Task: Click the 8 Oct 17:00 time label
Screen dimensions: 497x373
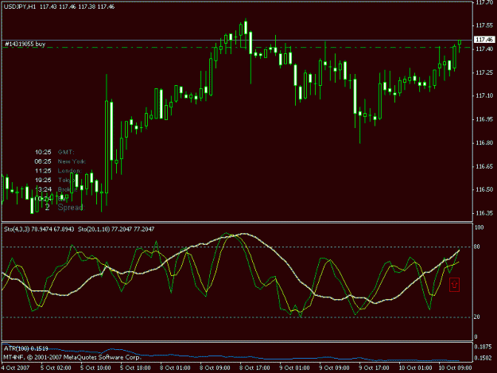Action: [x=254, y=368]
